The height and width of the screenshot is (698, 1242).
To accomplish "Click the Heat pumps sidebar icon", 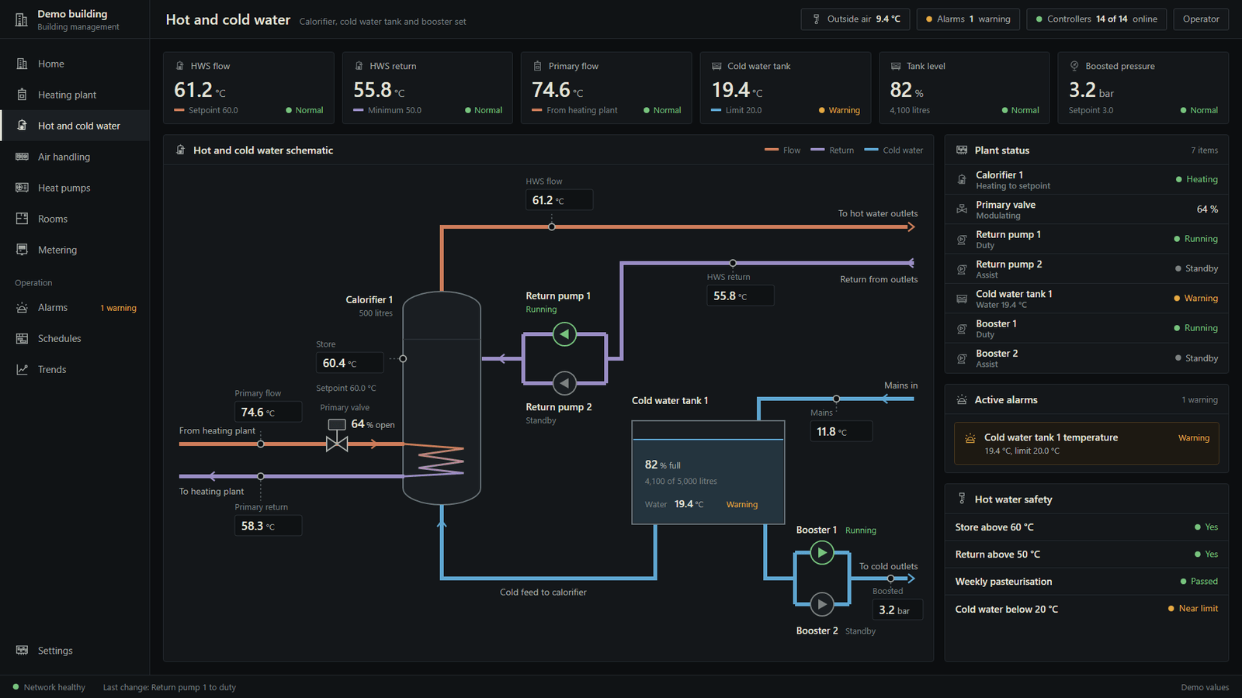I will pos(22,188).
